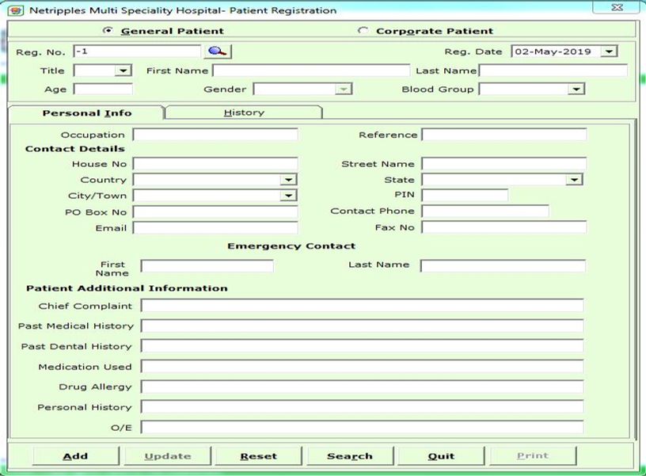Viewport: 646px width, 476px height.
Task: Focus the patient First Name field at top
Action: (311, 70)
